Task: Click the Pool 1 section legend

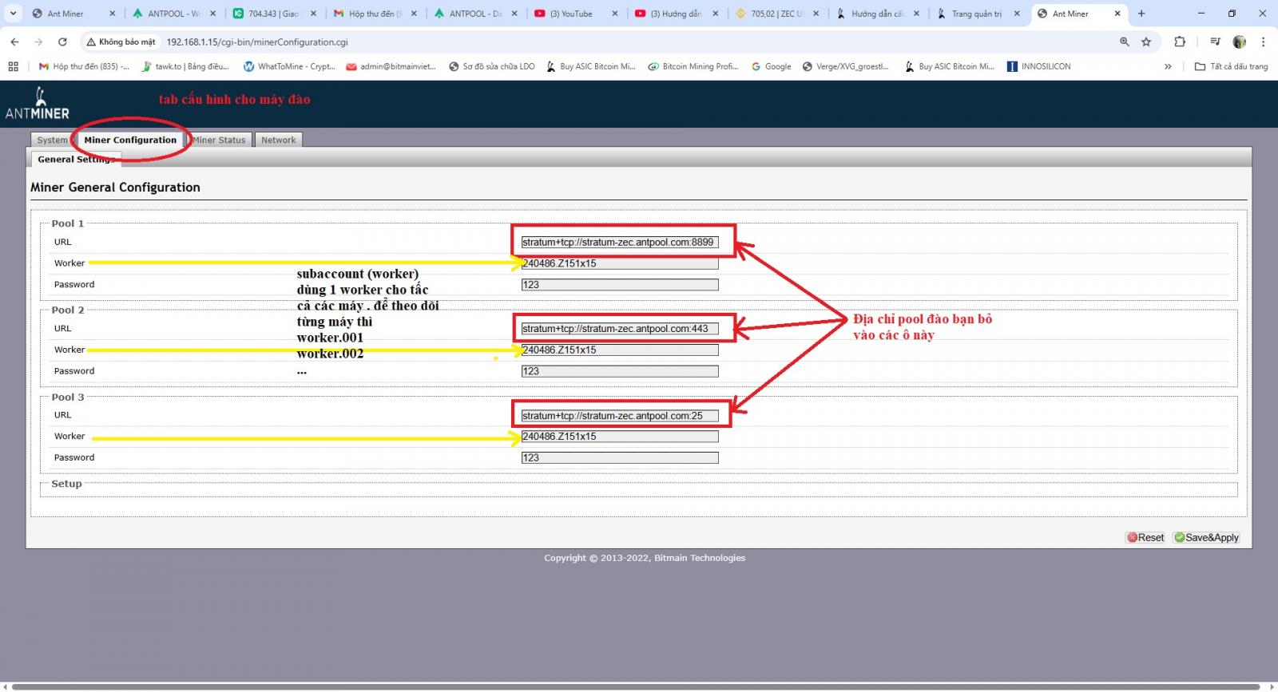Action: (68, 223)
